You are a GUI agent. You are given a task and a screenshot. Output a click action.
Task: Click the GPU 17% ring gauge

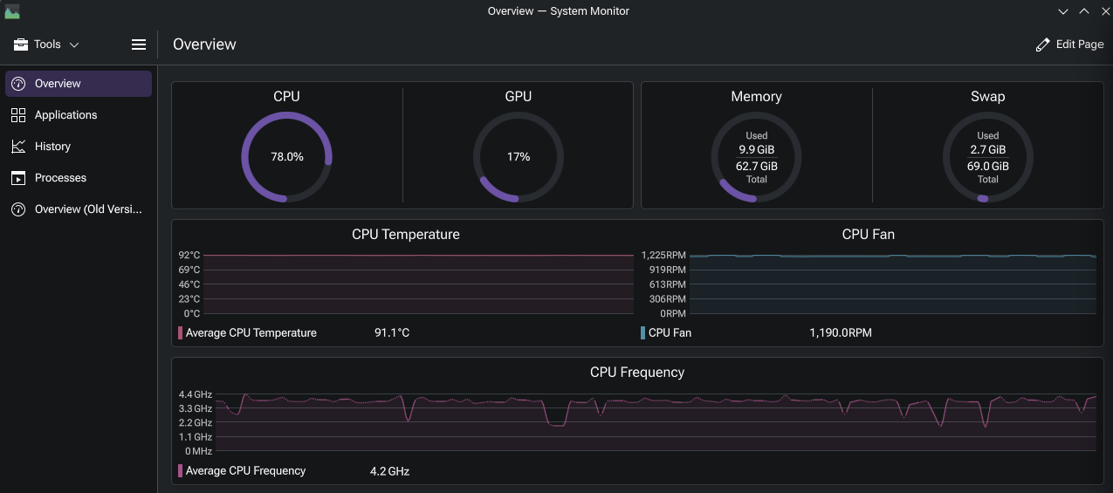(518, 157)
